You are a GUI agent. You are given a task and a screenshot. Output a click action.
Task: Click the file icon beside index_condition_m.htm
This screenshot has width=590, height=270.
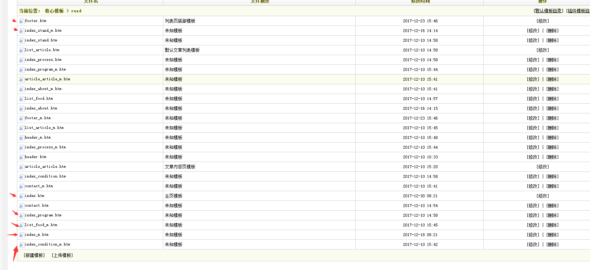point(22,245)
